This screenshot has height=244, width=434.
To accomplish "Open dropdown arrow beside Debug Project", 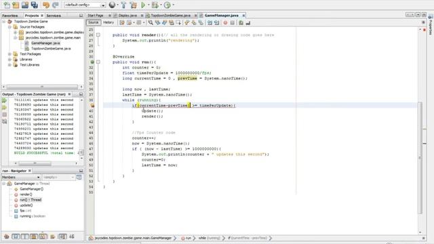I will pyautogui.click(x=161, y=5).
